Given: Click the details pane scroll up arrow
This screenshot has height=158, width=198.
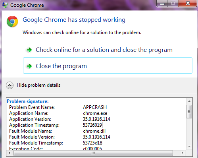Looking at the screenshot, I should click(189, 101).
